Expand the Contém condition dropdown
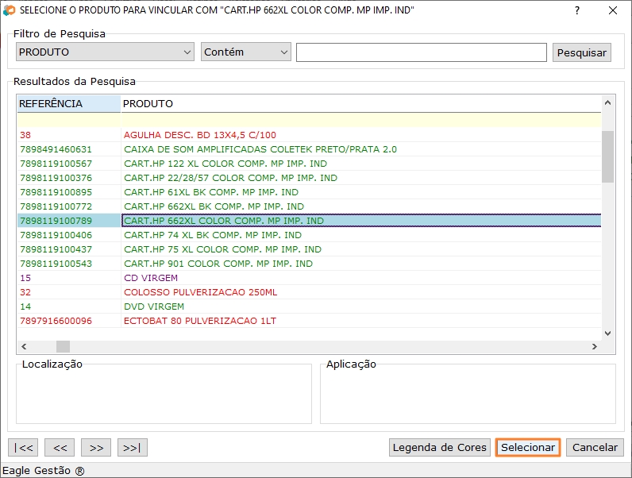Image resolution: width=632 pixels, height=478 pixels. pyautogui.click(x=246, y=52)
